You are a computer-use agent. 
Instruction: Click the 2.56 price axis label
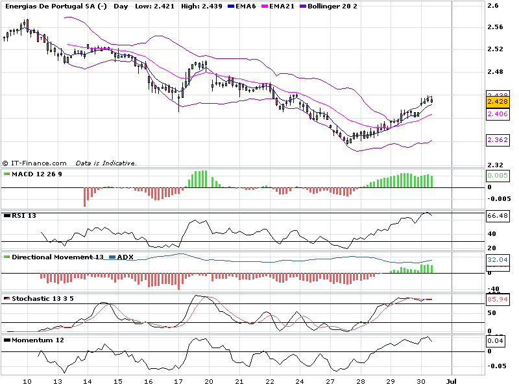(495, 27)
